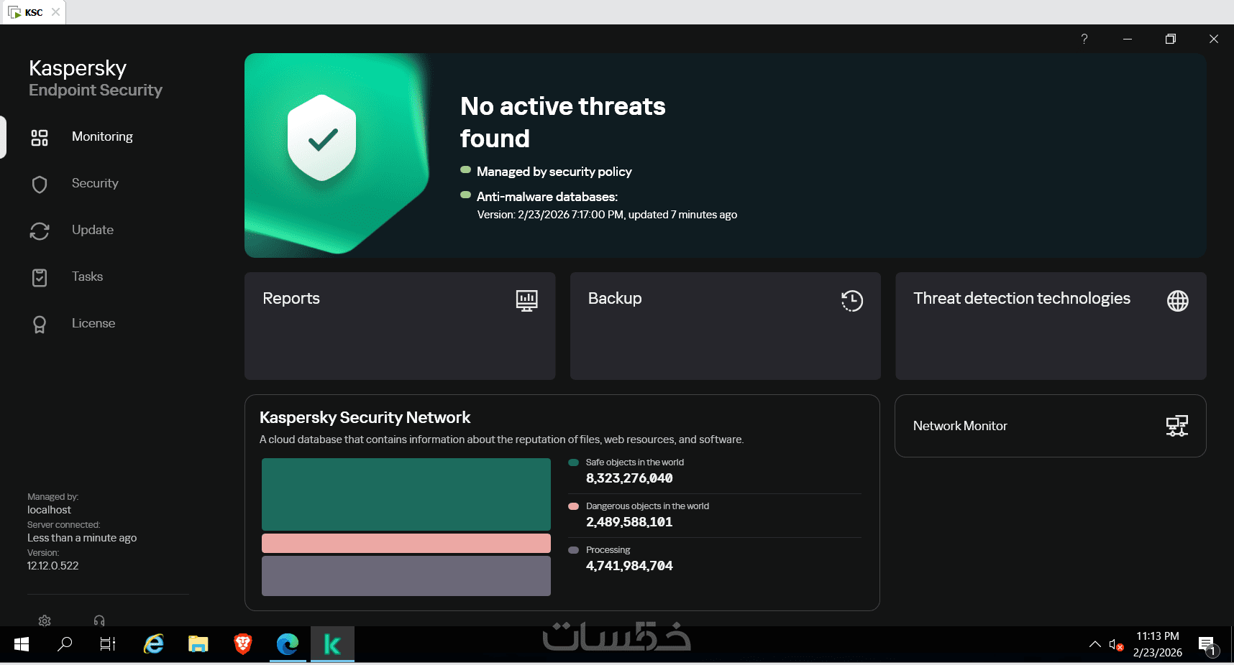The height and width of the screenshot is (665, 1234).
Task: Open the Settings gear icon
Action: (x=45, y=620)
